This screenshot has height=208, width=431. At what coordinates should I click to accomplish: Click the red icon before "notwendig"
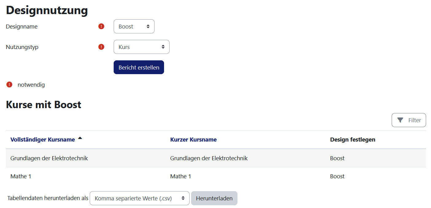pyautogui.click(x=10, y=85)
